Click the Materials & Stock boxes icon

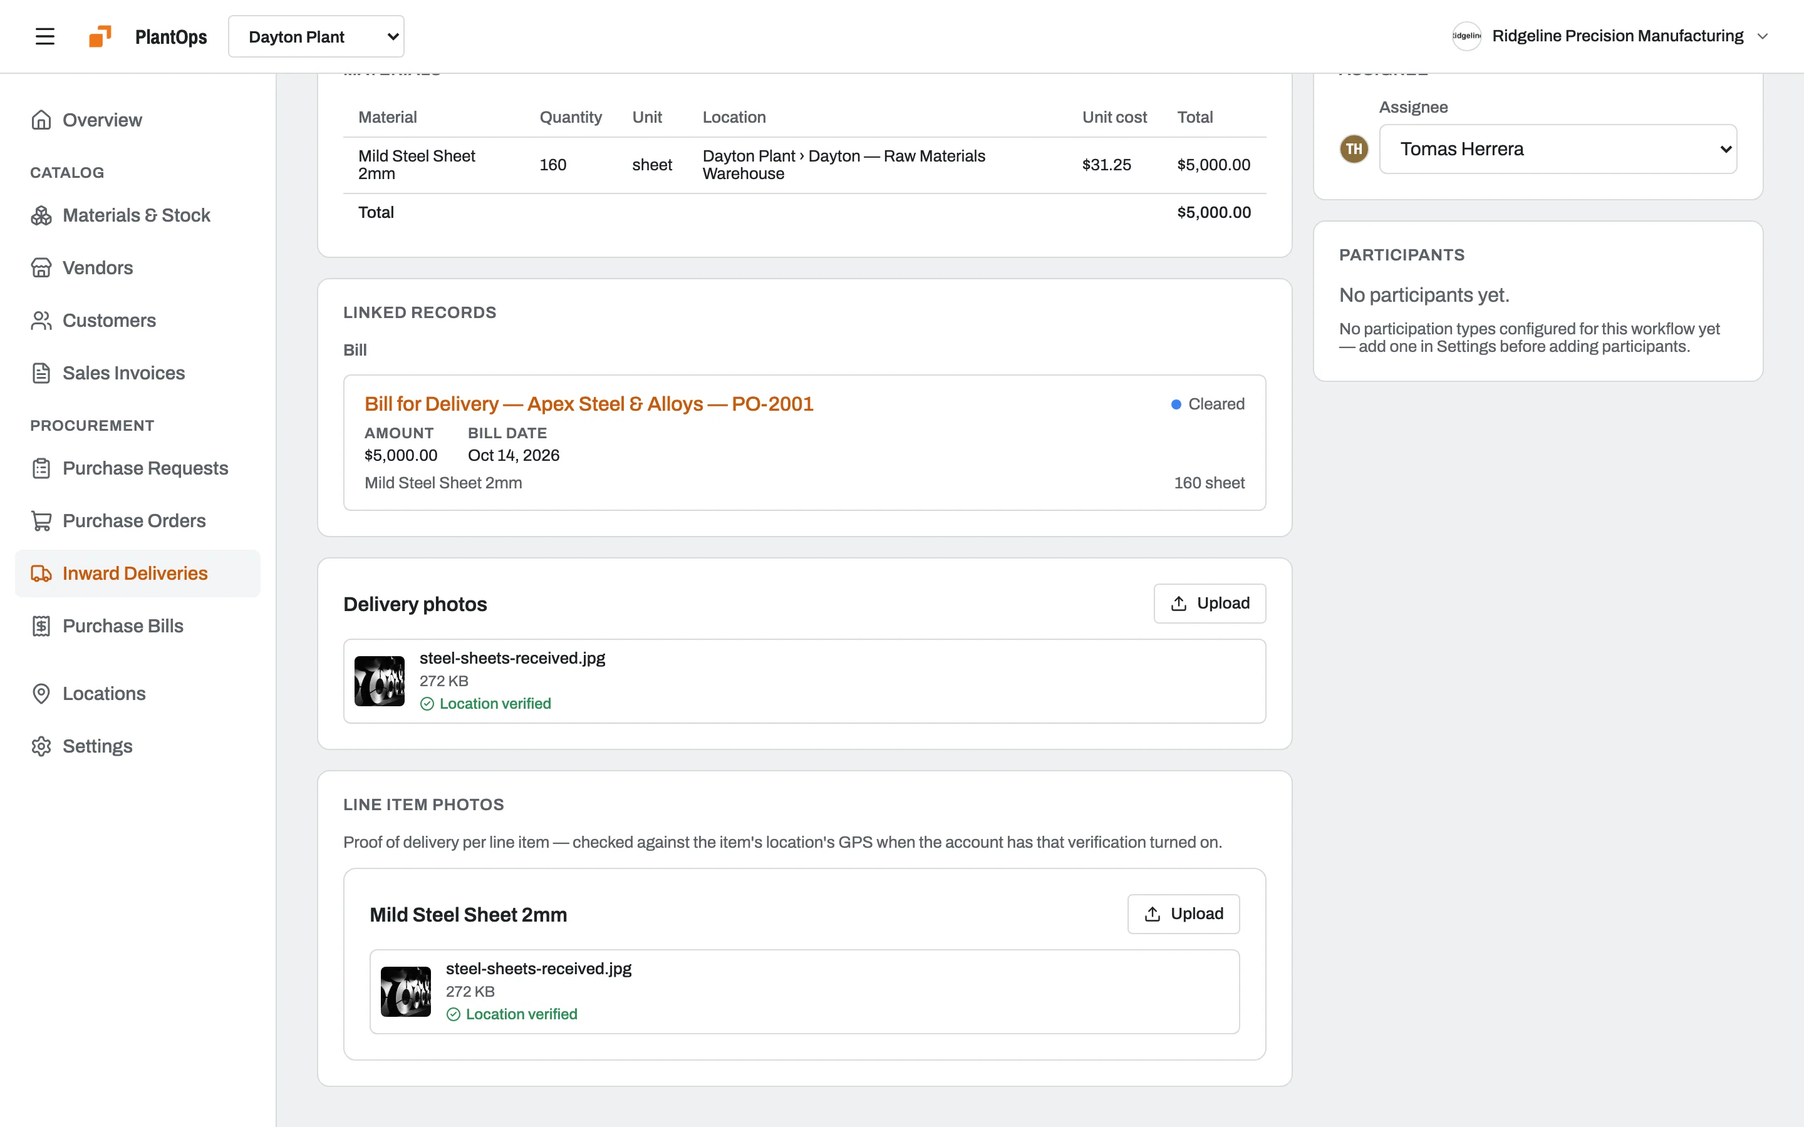41,215
